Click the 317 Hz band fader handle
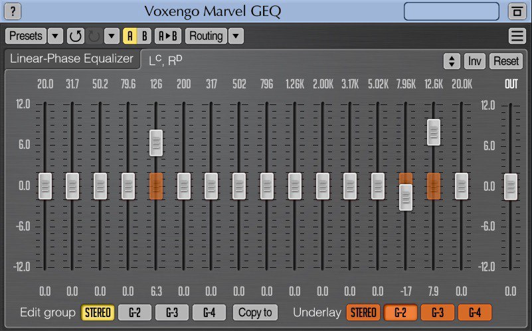 click(211, 186)
